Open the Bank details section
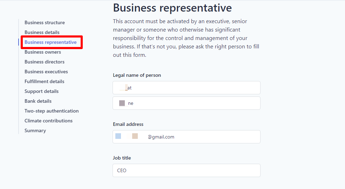 pyautogui.click(x=38, y=101)
